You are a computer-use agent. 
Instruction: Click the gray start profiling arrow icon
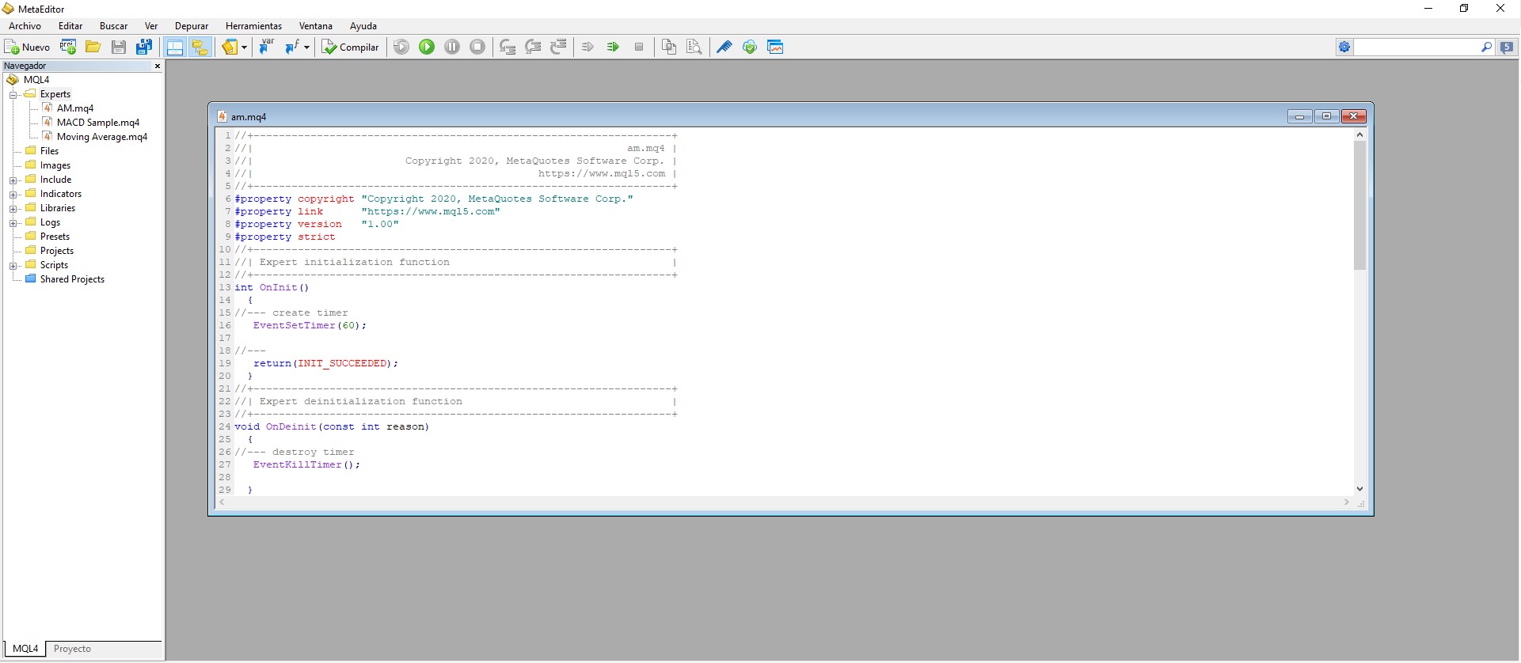tap(587, 47)
